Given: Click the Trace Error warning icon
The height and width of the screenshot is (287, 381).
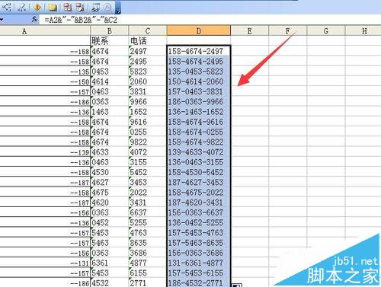Looking at the screenshot, I should (37, 7).
